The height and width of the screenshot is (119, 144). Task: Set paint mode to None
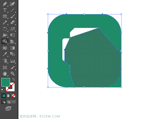coord(14,96)
